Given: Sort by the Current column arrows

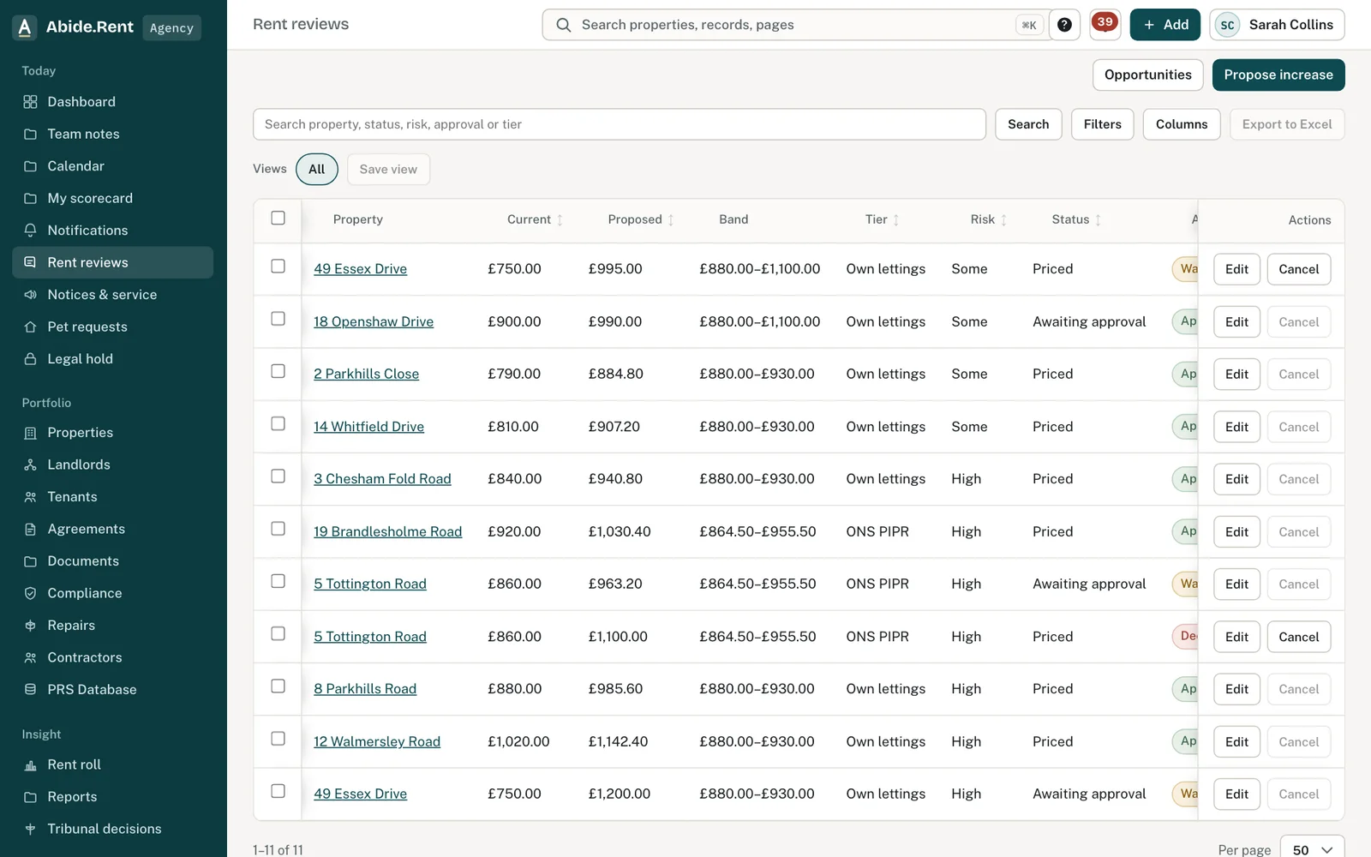Looking at the screenshot, I should tap(560, 220).
